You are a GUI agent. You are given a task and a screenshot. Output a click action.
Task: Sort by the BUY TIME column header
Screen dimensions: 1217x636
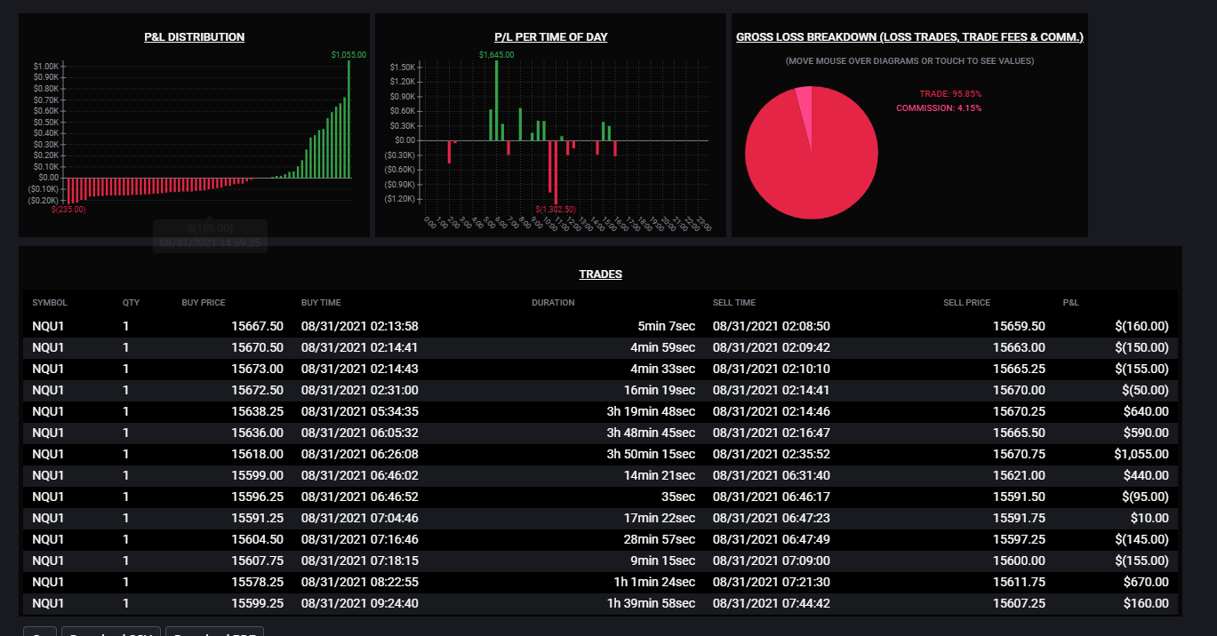pos(321,303)
